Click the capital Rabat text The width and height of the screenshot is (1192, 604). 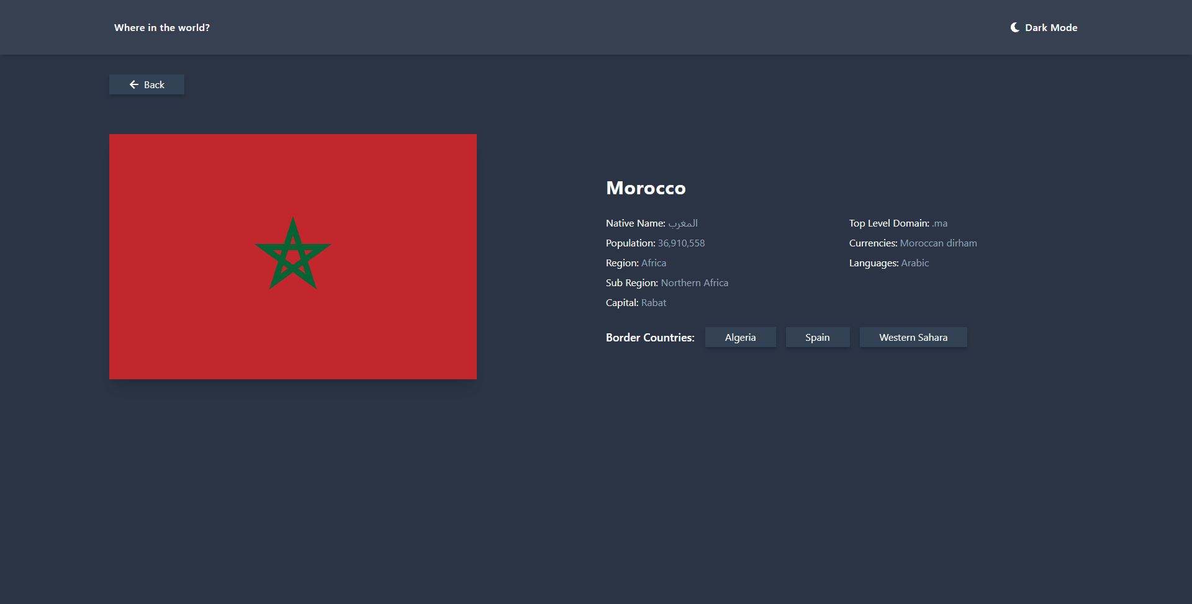[x=654, y=302]
